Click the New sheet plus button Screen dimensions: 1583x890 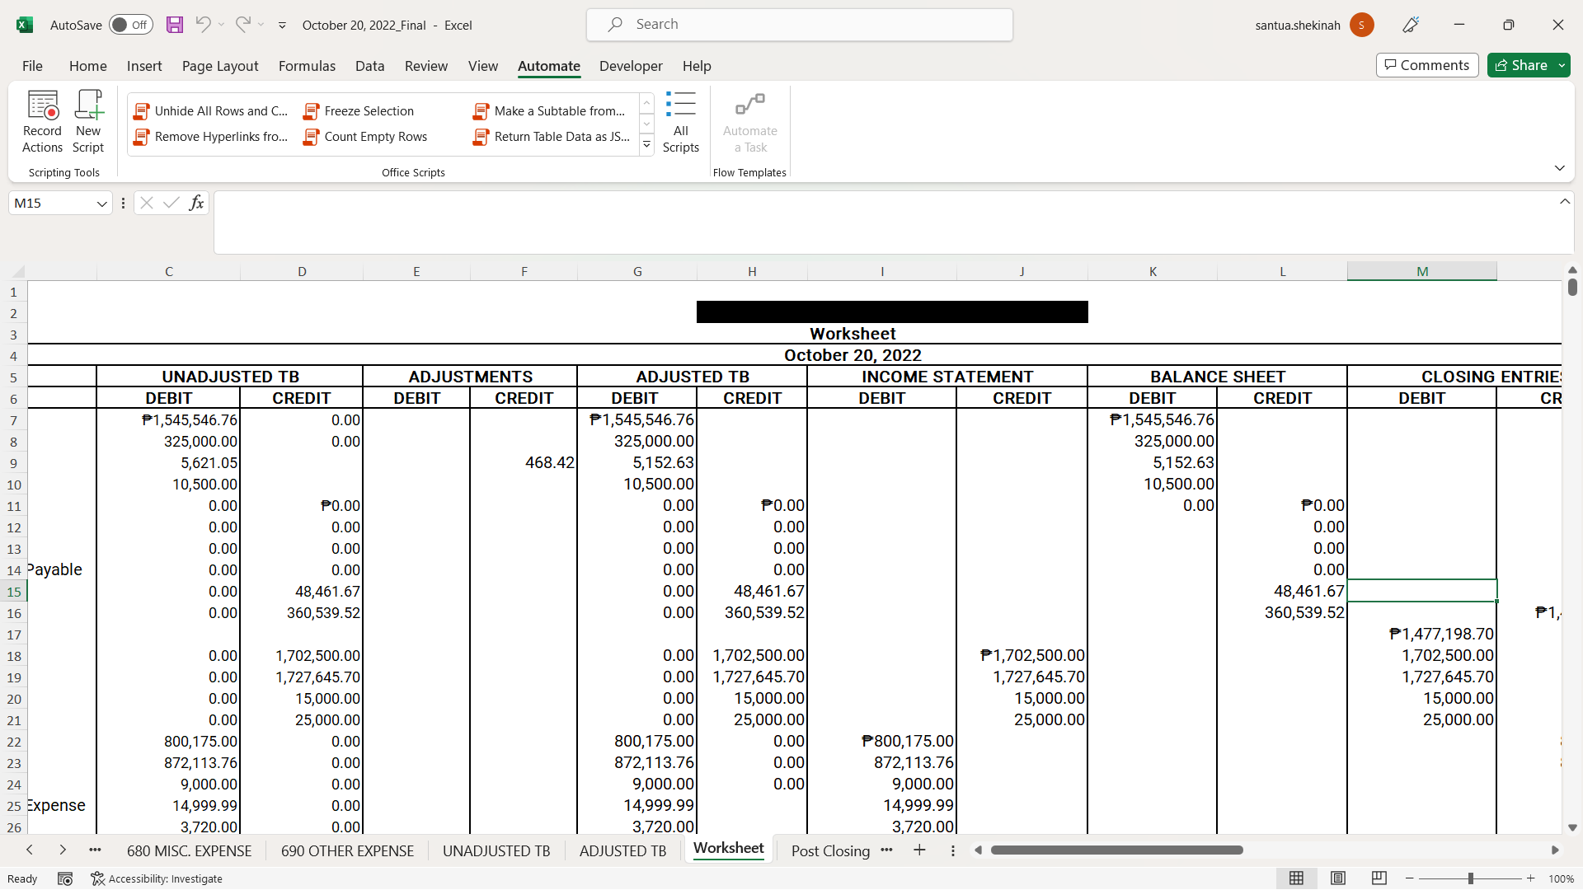919,850
